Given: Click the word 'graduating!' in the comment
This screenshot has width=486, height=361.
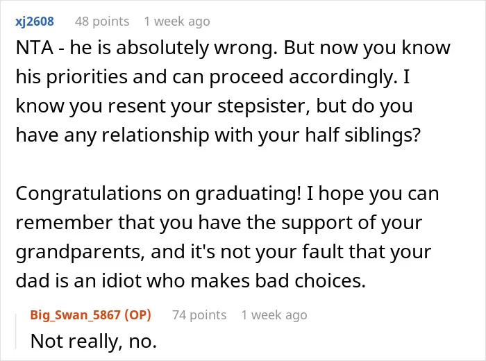Looking at the screenshot, I should pyautogui.click(x=249, y=194).
